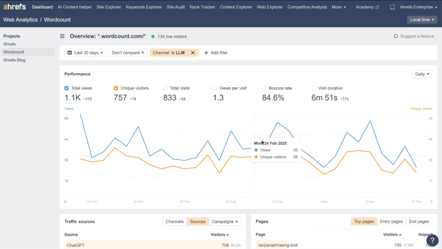Click the ChatGPT source row
The height and width of the screenshot is (249, 442).
(152, 245)
